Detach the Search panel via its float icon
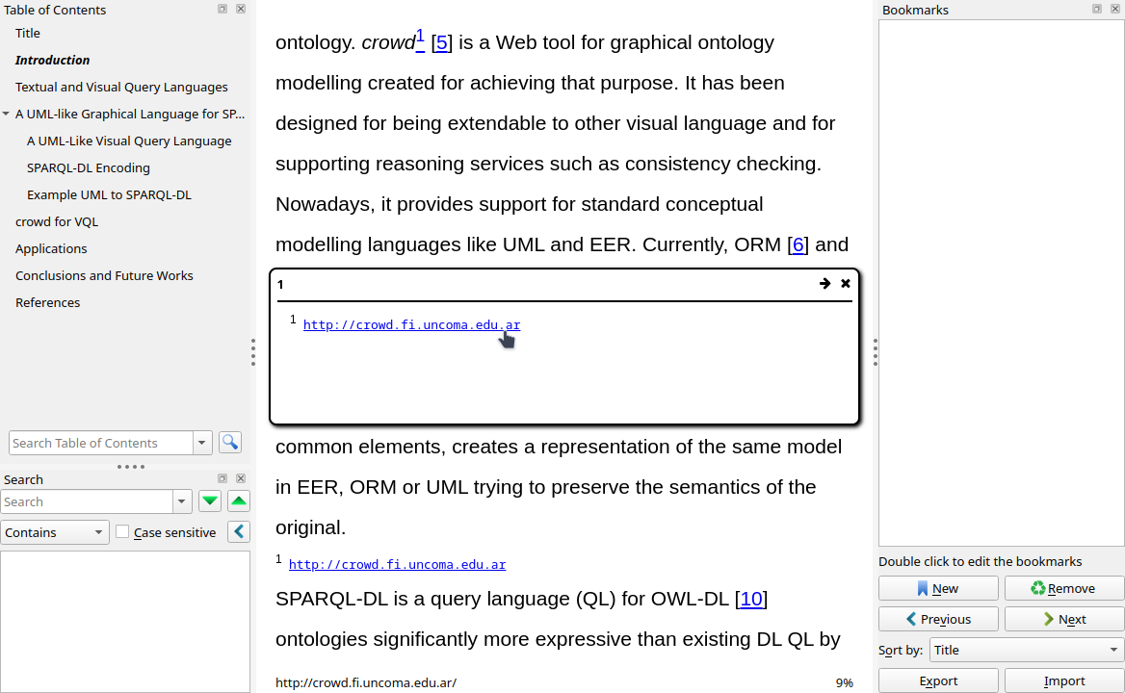 click(x=222, y=477)
